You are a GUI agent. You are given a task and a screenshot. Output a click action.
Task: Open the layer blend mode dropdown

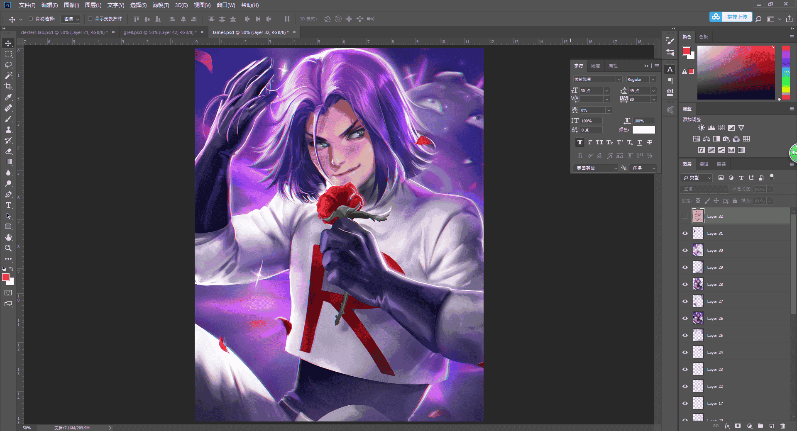tap(705, 189)
